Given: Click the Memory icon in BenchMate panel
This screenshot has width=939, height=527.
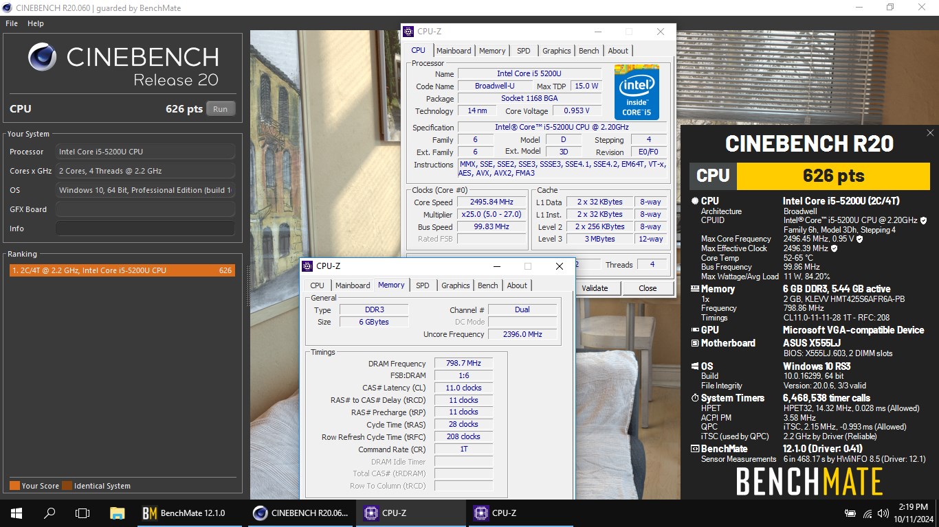Looking at the screenshot, I should click(x=694, y=289).
